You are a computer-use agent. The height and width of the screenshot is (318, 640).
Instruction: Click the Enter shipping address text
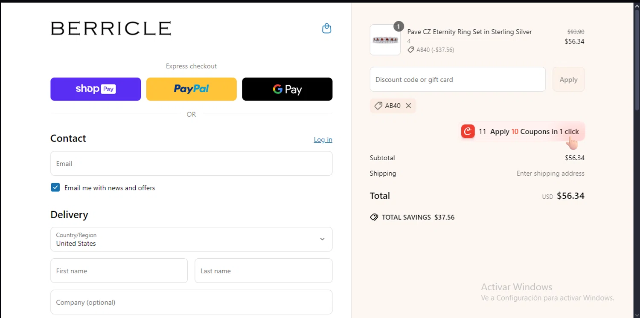(x=550, y=173)
